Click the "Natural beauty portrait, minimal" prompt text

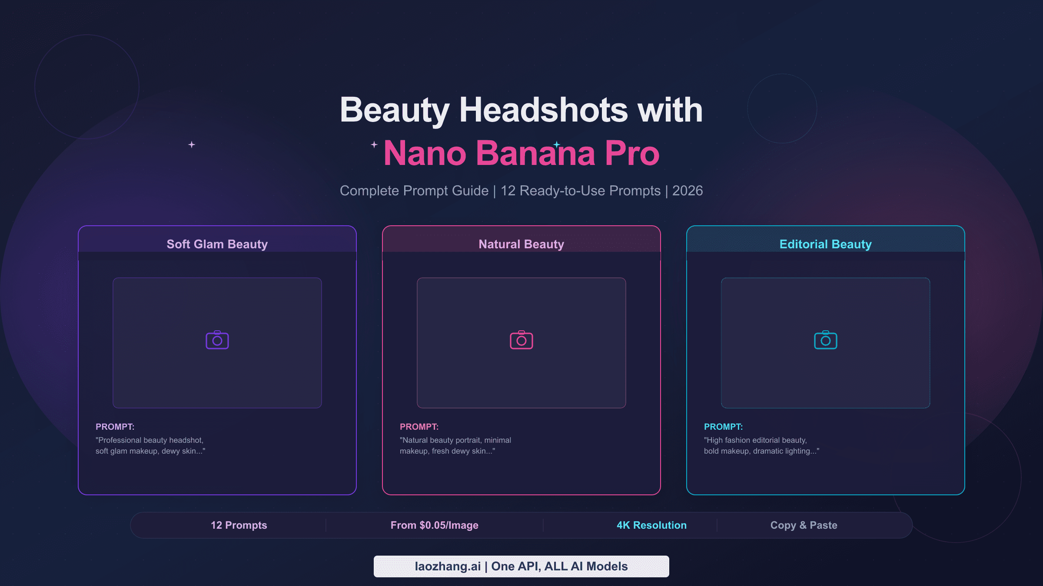(455, 445)
